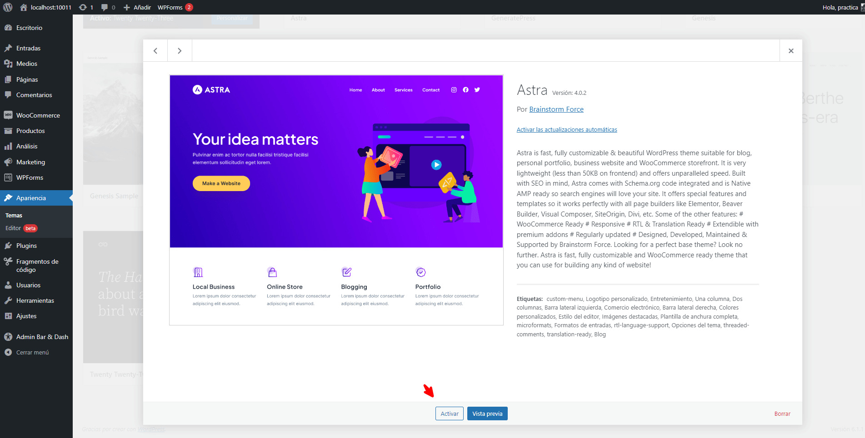The image size is (865, 438).
Task: Select the Temas submenu item
Action: (x=14, y=215)
